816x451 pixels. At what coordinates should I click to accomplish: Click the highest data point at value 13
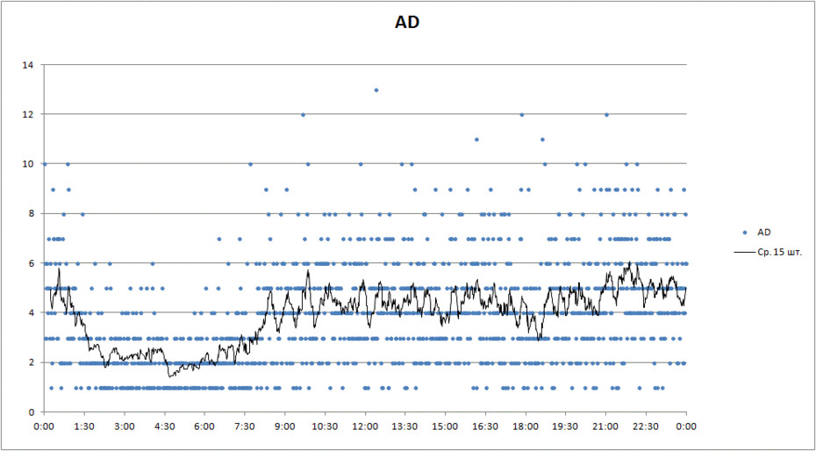(376, 90)
